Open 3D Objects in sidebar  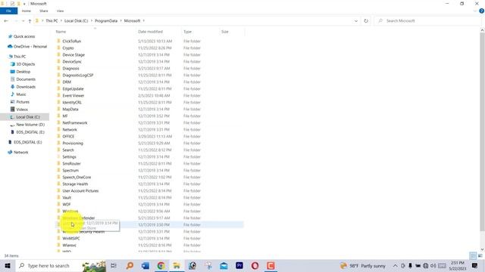click(25, 64)
